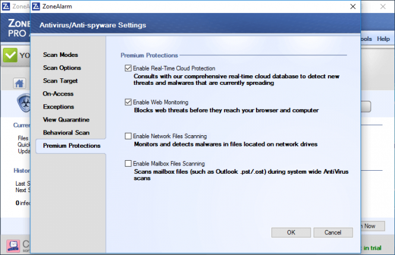Disable Real-Time Cloud Protection checkbox

(x=128, y=68)
